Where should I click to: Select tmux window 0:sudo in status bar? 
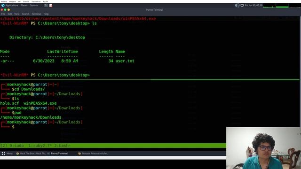pos(16,146)
